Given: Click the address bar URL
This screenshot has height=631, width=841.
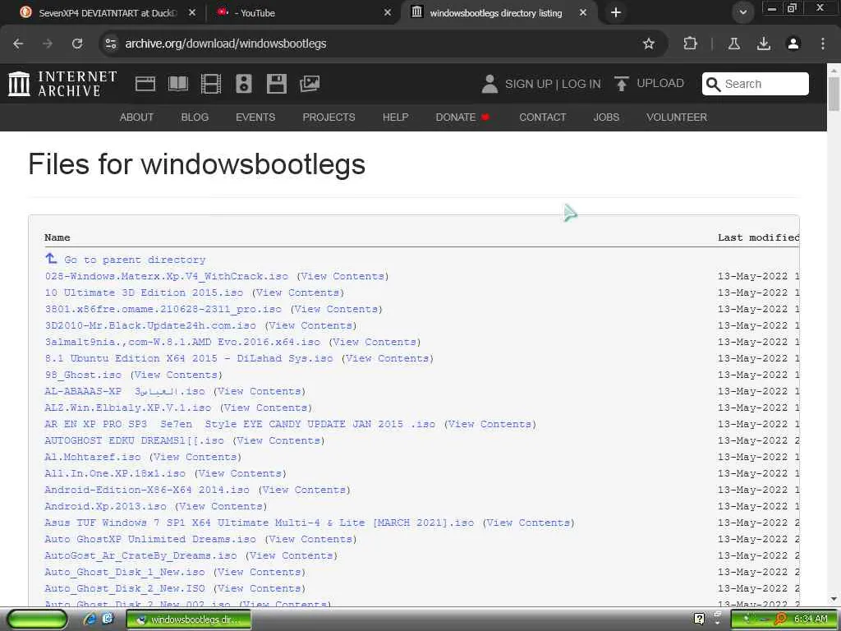Looking at the screenshot, I should [225, 44].
